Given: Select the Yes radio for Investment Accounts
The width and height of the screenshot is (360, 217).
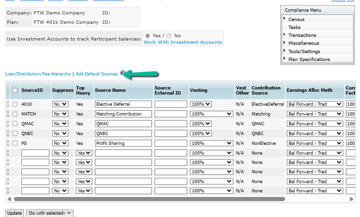Looking at the screenshot, I should coord(148,36).
